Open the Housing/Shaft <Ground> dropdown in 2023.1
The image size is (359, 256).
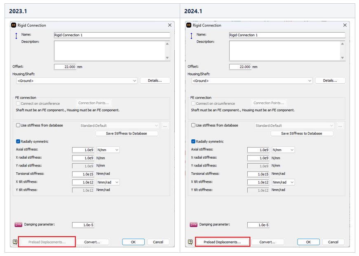(x=136, y=80)
